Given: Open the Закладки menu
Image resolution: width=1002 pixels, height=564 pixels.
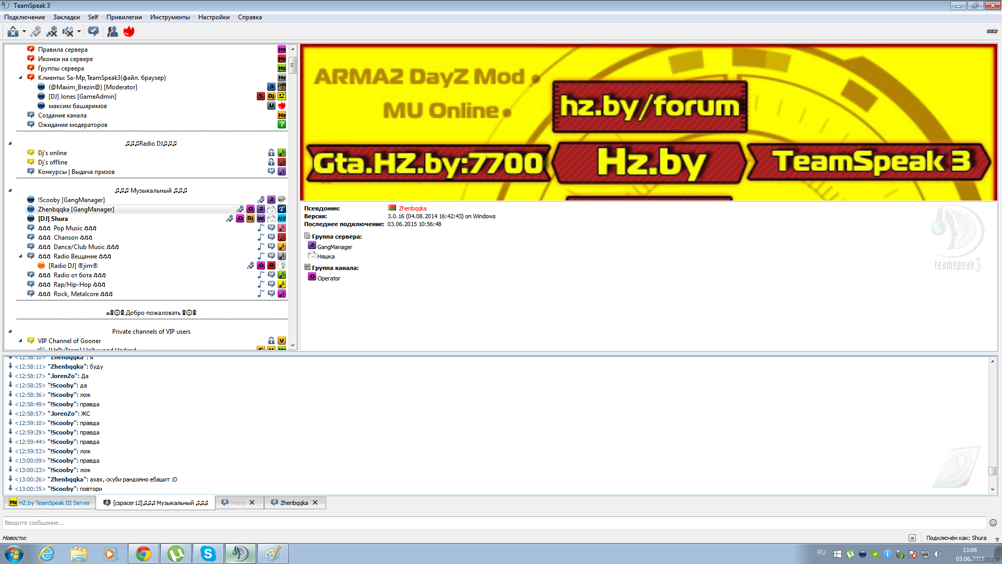Looking at the screenshot, I should tap(66, 17).
